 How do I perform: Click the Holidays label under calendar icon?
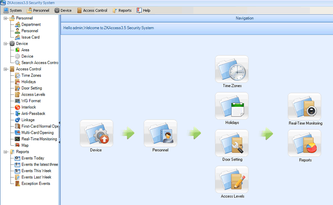pos(232,123)
